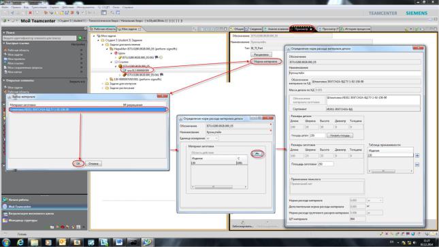Open the 'Общие' tab in right panel

[237, 29]
